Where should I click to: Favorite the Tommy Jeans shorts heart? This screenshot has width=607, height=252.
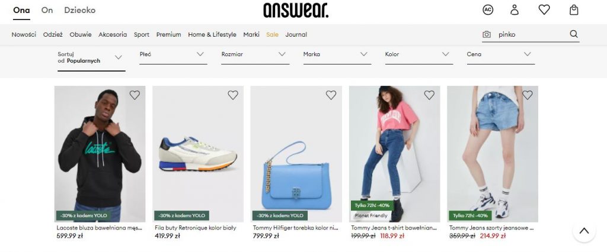tap(527, 95)
